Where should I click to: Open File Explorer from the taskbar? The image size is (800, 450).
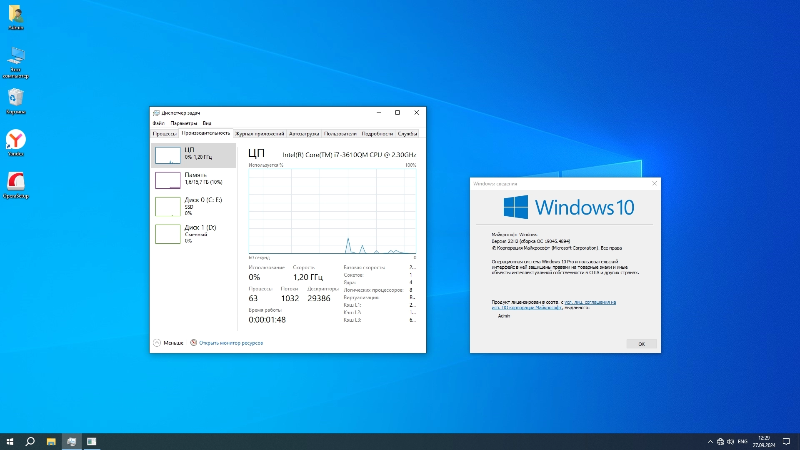[x=51, y=442]
